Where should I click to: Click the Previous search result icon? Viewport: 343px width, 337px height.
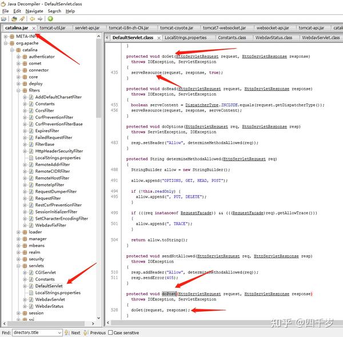tap(86, 332)
